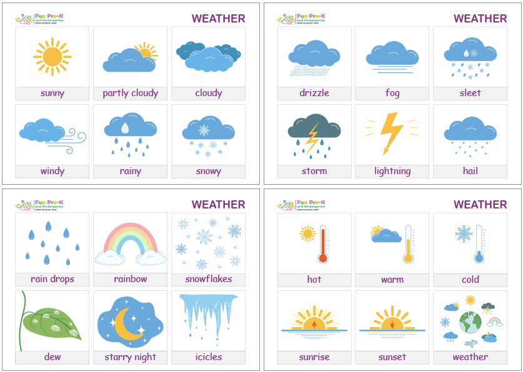This screenshot has height=372, width=523.
Task: Click the storm cloud image
Action: [314, 133]
